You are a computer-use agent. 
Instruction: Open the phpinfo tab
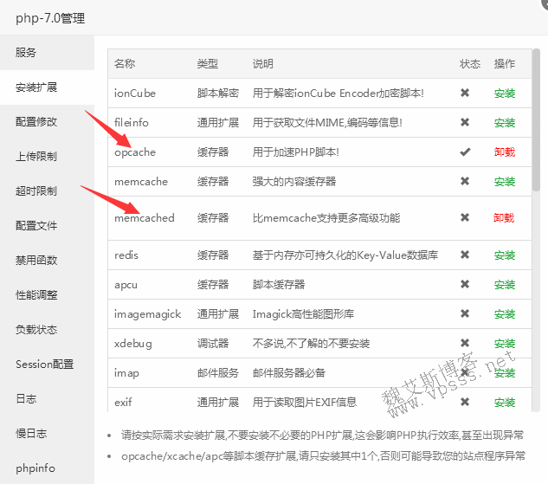point(35,468)
